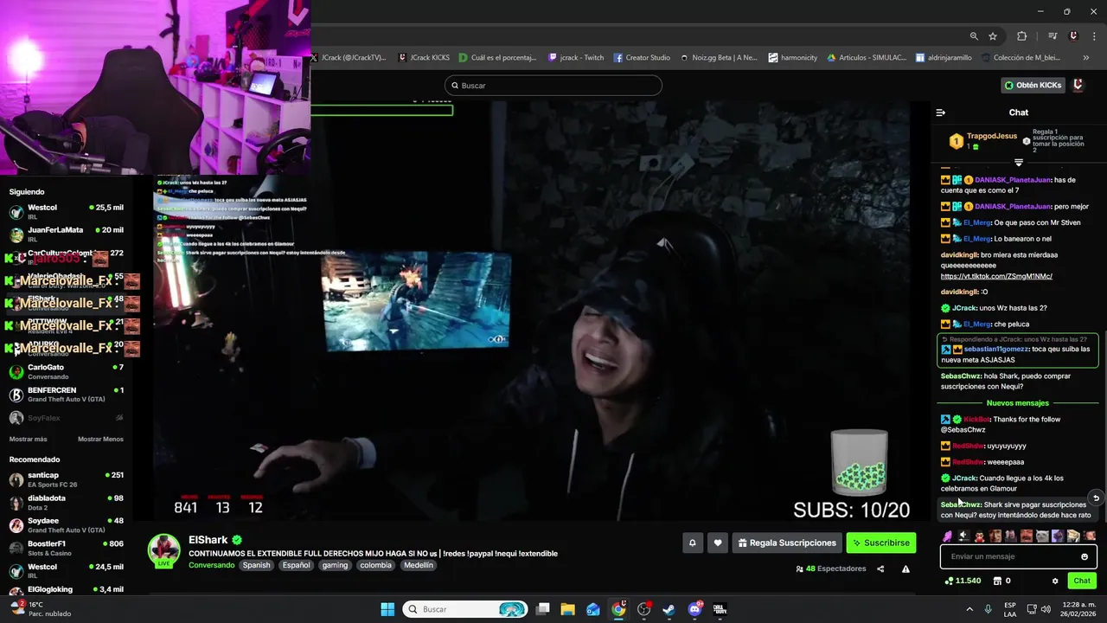Viewport: 1107px width, 623px height.
Task: Open File Explorer from the taskbar
Action: click(568, 609)
